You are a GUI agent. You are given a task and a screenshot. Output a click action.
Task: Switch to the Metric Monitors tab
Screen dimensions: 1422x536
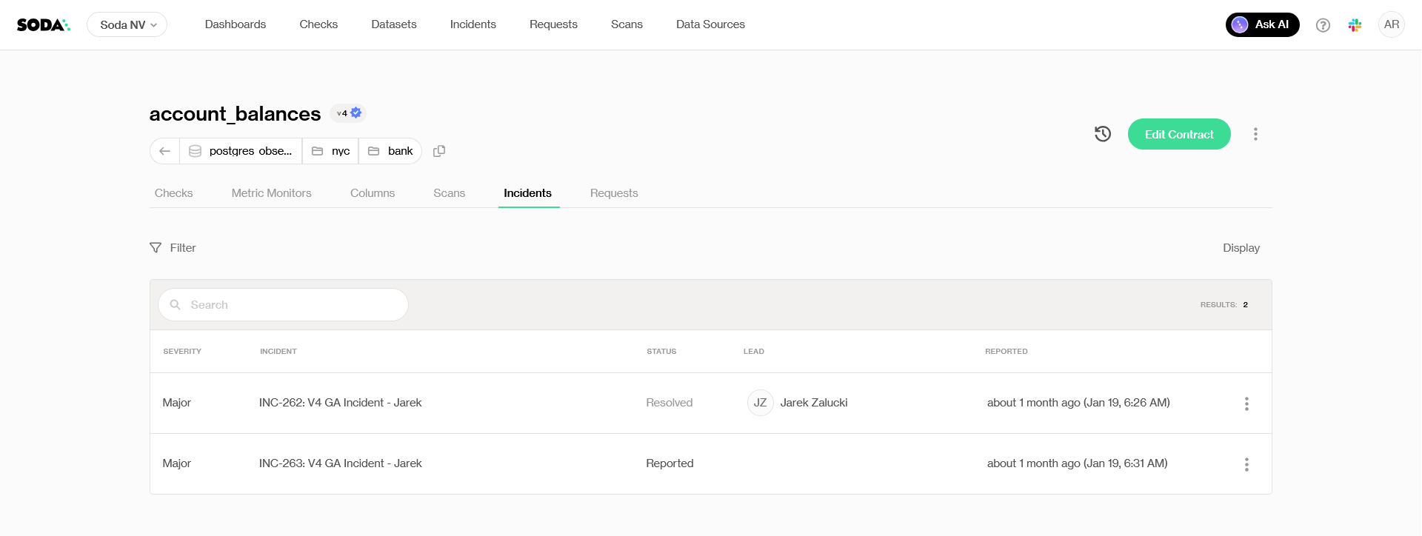pyautogui.click(x=271, y=193)
